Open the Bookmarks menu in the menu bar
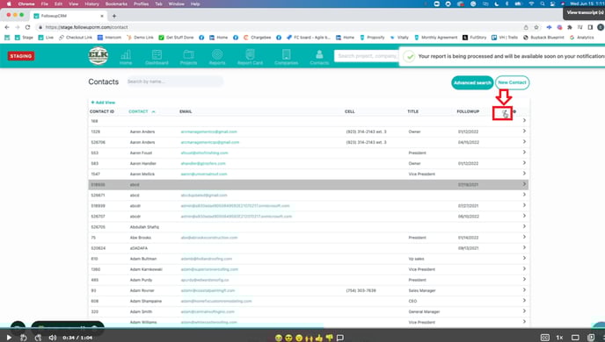Viewport: 605px width, 342px height. coord(116,4)
